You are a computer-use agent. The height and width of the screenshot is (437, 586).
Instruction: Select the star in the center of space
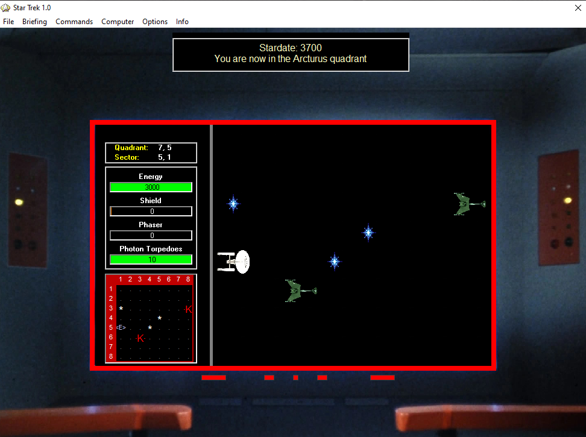coord(335,261)
